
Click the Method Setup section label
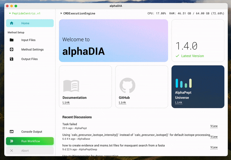16,32
